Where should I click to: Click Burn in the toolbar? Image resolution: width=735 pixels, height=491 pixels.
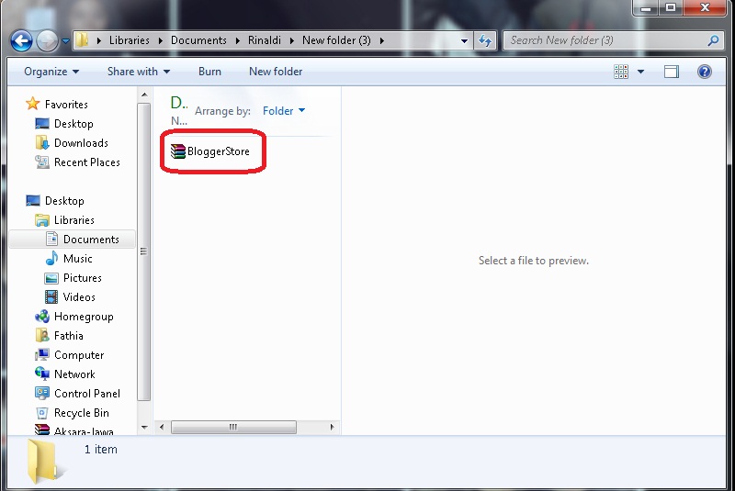pos(209,72)
